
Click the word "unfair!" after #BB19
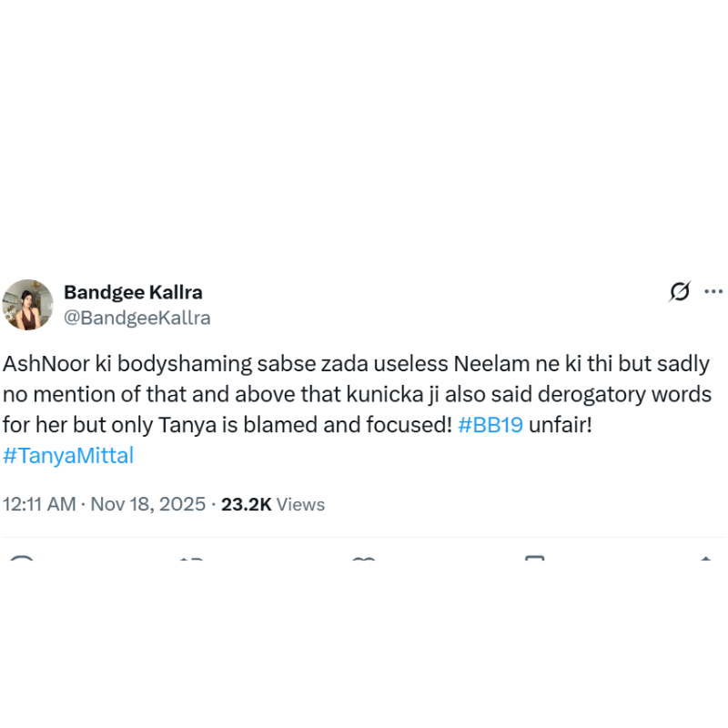(561, 425)
